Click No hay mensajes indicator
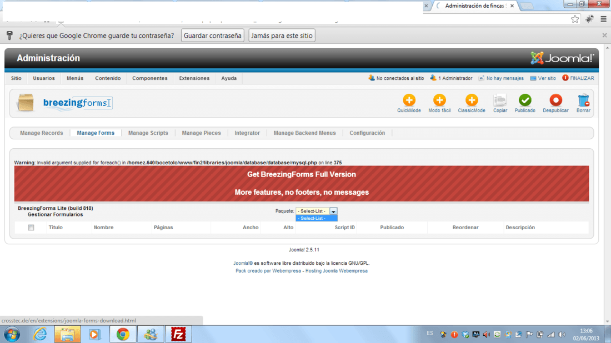This screenshot has width=611, height=343. click(501, 78)
